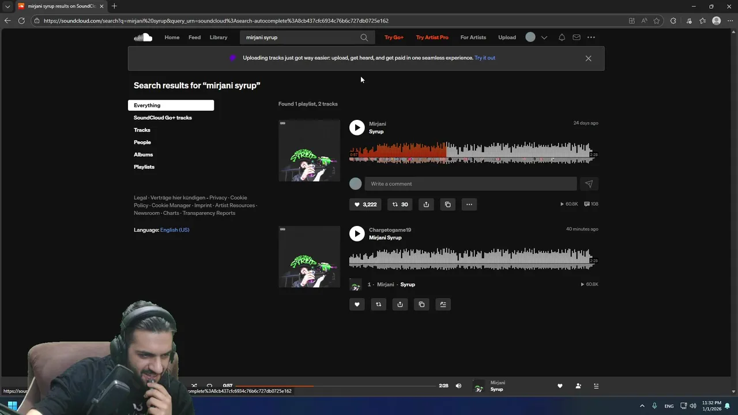Open the Feed page
Image resolution: width=738 pixels, height=415 pixels.
(195, 37)
